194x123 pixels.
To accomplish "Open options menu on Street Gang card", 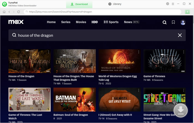I will point(183,90).
